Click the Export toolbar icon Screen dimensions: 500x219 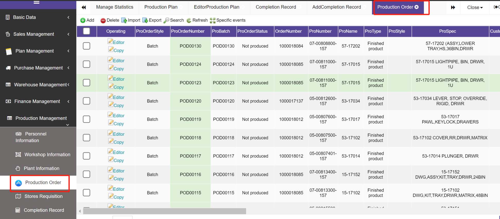(x=145, y=20)
